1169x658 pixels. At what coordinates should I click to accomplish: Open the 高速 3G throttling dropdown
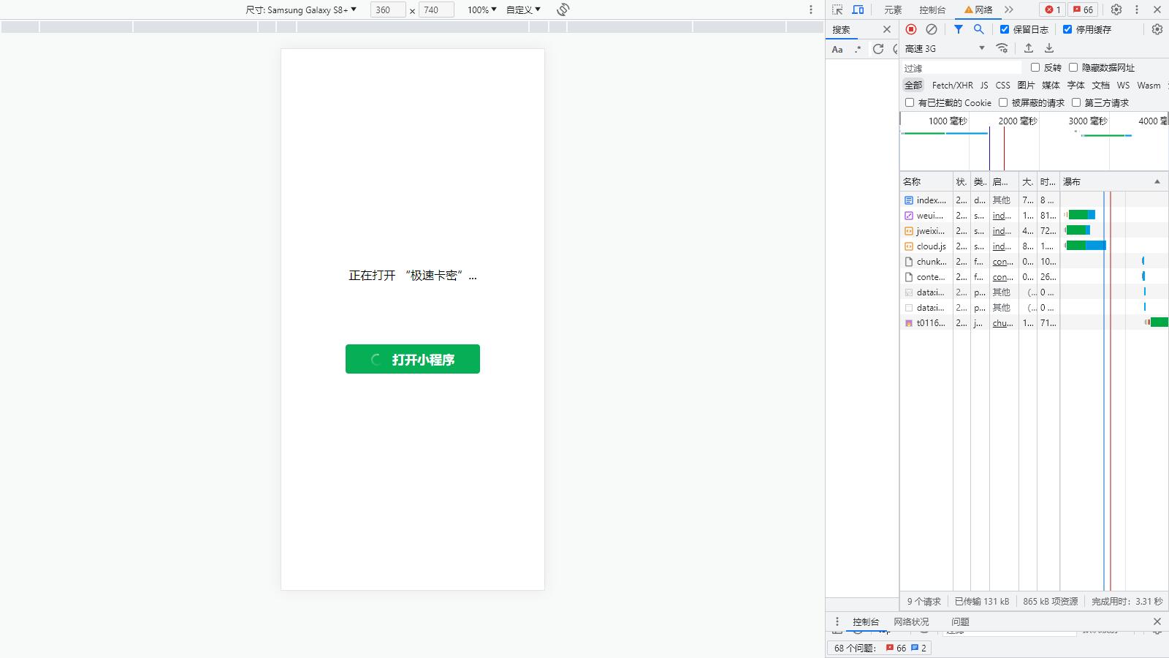[945, 48]
